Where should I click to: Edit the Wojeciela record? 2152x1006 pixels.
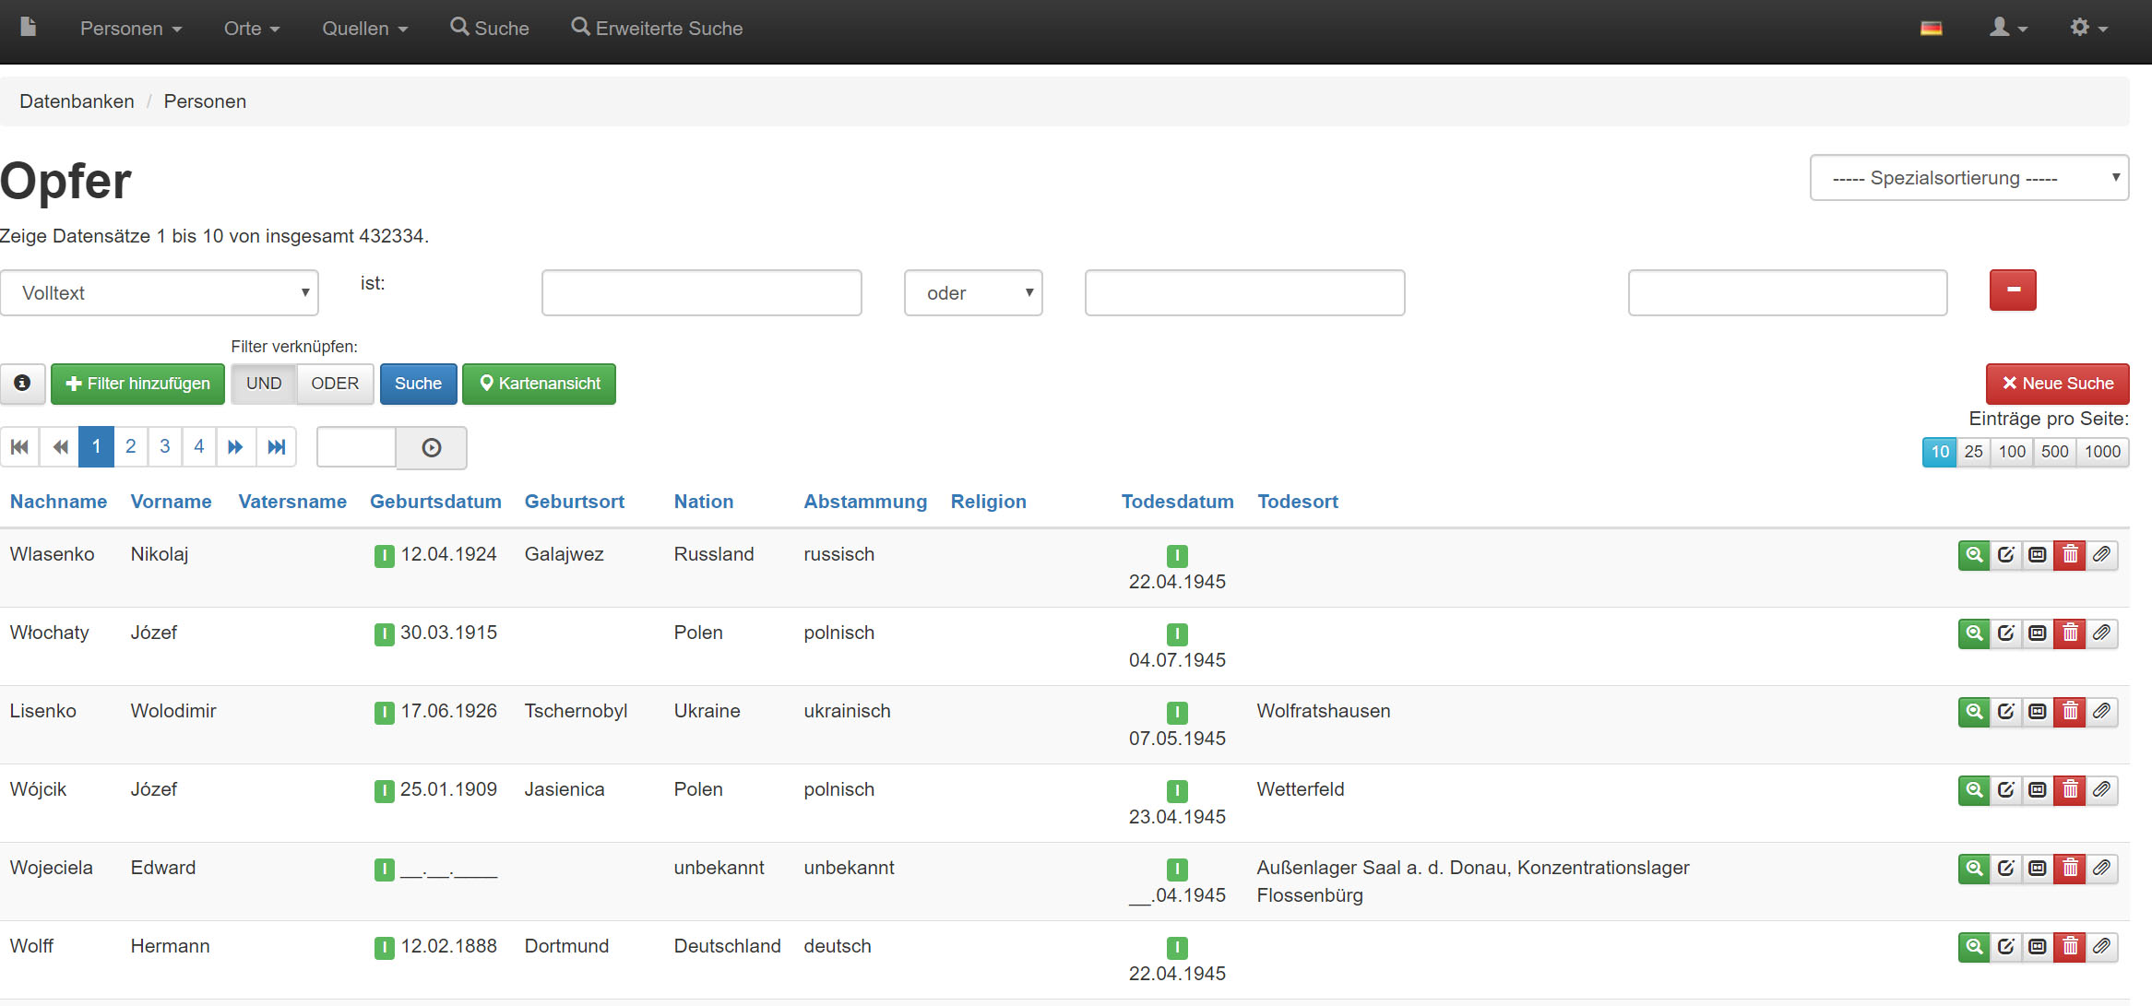coord(2006,869)
